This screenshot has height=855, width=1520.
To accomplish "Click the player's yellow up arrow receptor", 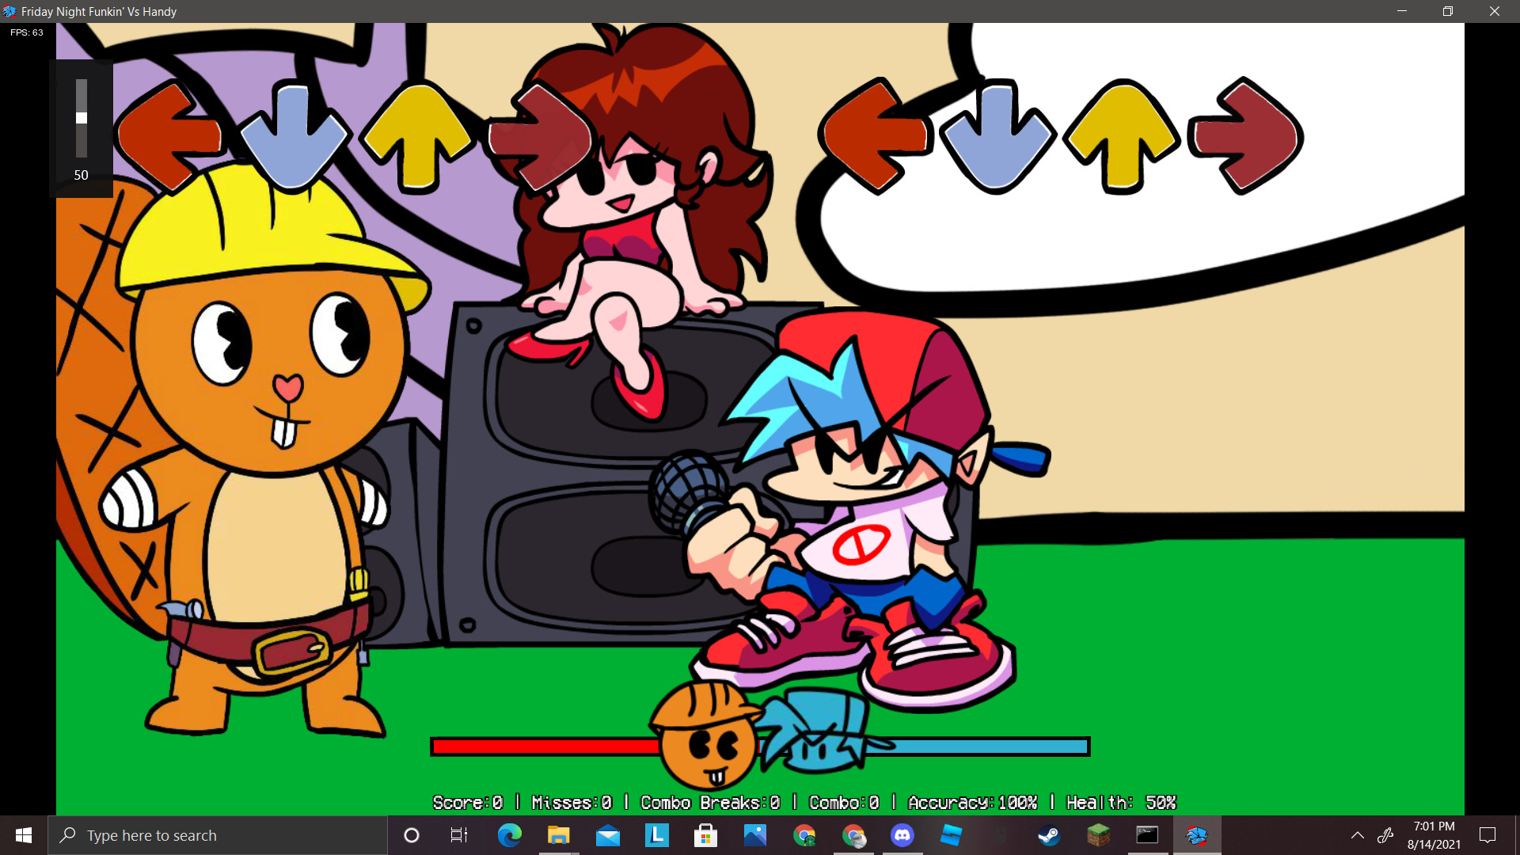I will (x=1122, y=136).
